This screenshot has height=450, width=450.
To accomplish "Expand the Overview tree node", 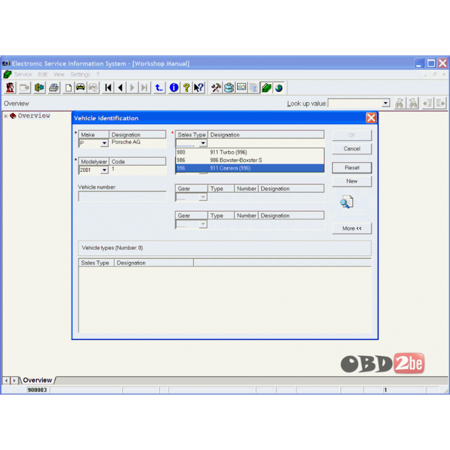I will point(6,116).
